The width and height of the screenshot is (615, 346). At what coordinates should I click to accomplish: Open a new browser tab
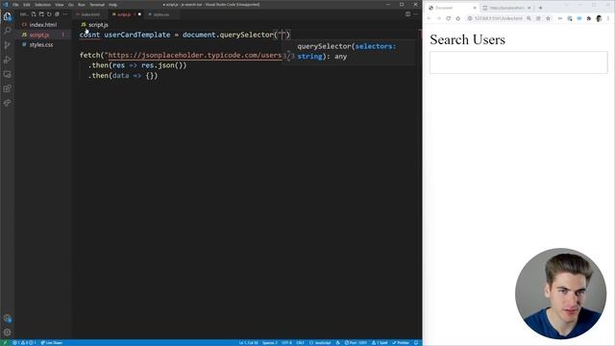(x=540, y=8)
